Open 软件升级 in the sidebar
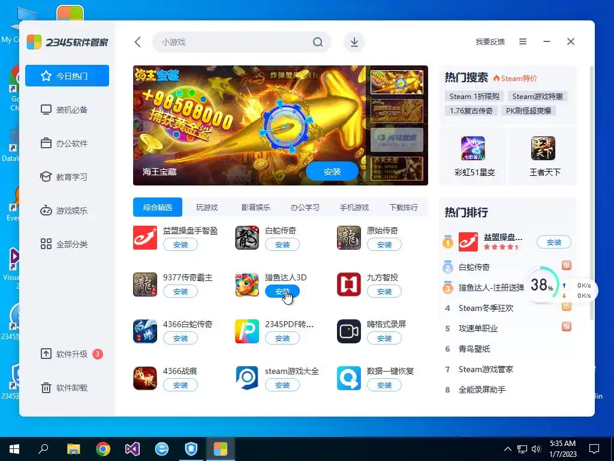Image resolution: width=614 pixels, height=461 pixels. pos(67,354)
